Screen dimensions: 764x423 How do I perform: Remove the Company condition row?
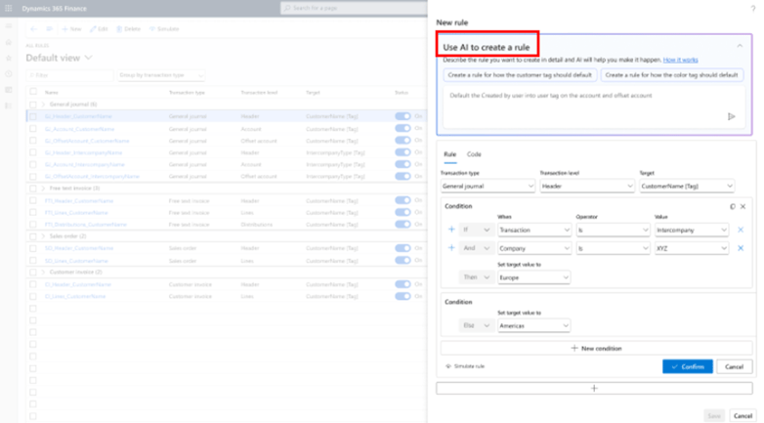tap(741, 248)
